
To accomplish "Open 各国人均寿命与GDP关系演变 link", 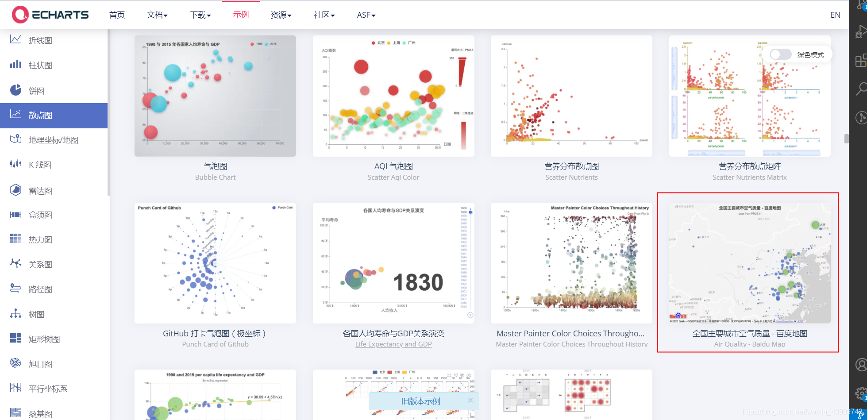I will [x=393, y=333].
